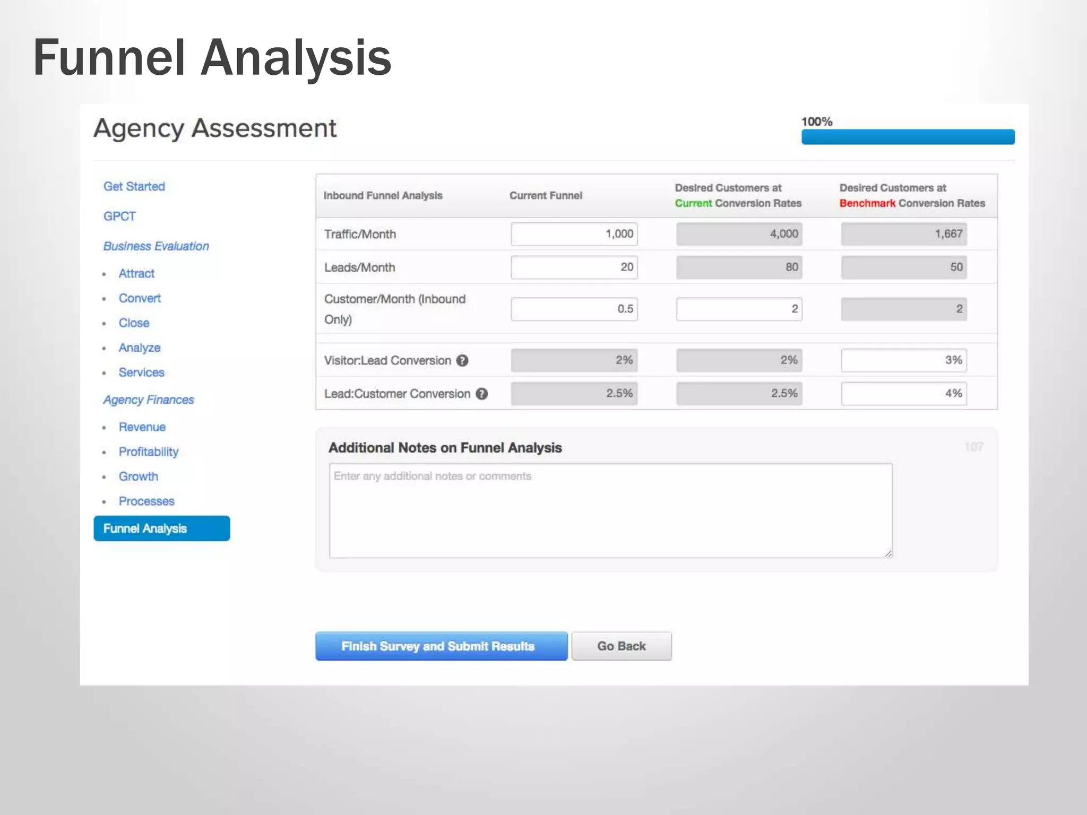Click current funnel Visitor:Lead 2% field

pyautogui.click(x=574, y=360)
